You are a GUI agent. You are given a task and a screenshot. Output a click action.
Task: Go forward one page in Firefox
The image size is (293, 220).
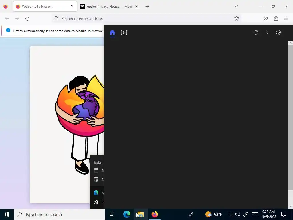pyautogui.click(x=17, y=19)
